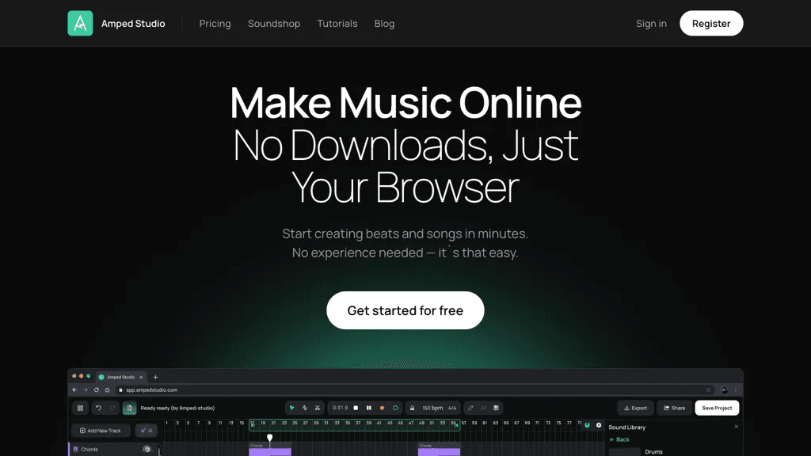Open the browser three-dot menu
The height and width of the screenshot is (456, 811).
(x=736, y=390)
